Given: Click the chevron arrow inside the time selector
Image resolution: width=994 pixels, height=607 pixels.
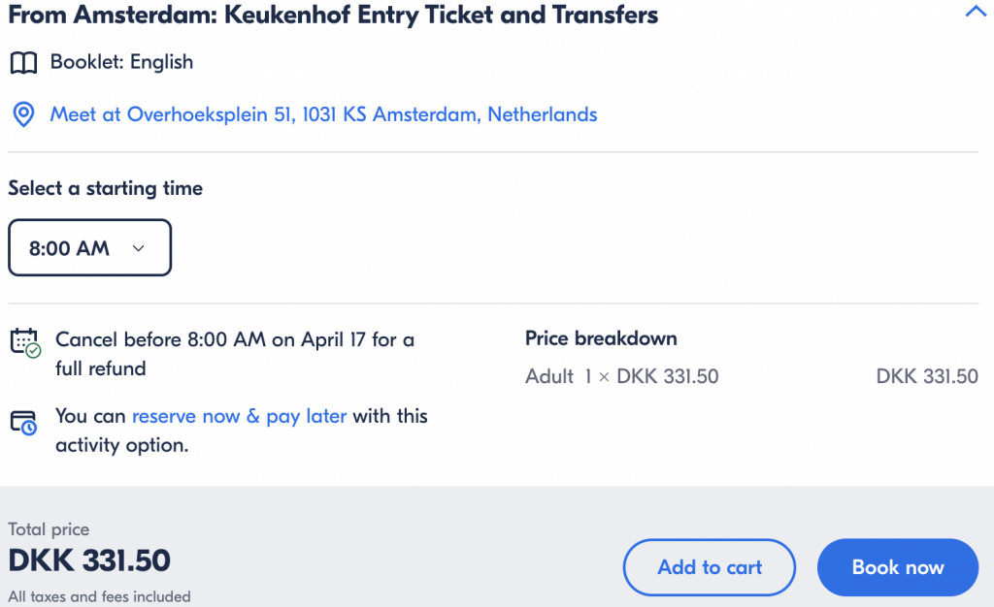Looking at the screenshot, I should 138,248.
